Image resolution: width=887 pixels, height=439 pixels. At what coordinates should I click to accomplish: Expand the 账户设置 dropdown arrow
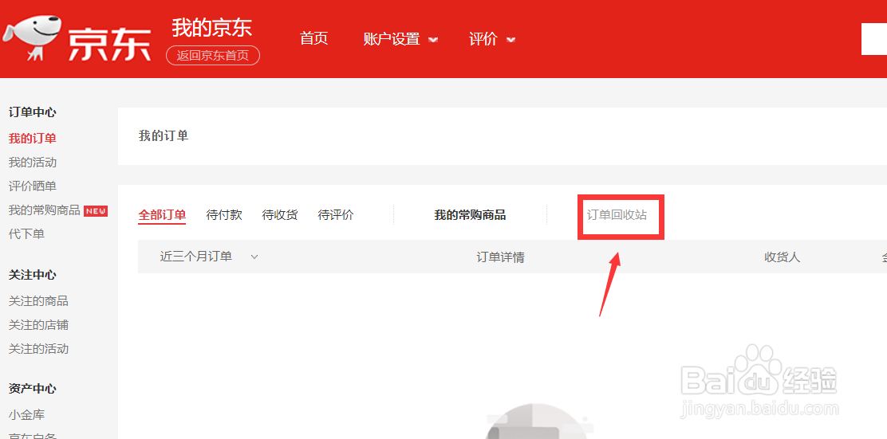pyautogui.click(x=433, y=40)
